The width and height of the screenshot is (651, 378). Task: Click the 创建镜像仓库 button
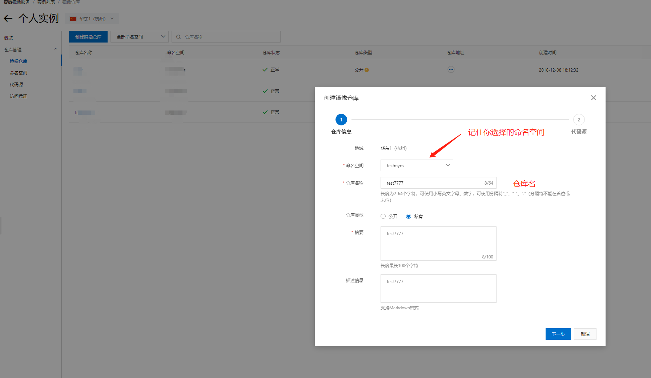(x=88, y=37)
